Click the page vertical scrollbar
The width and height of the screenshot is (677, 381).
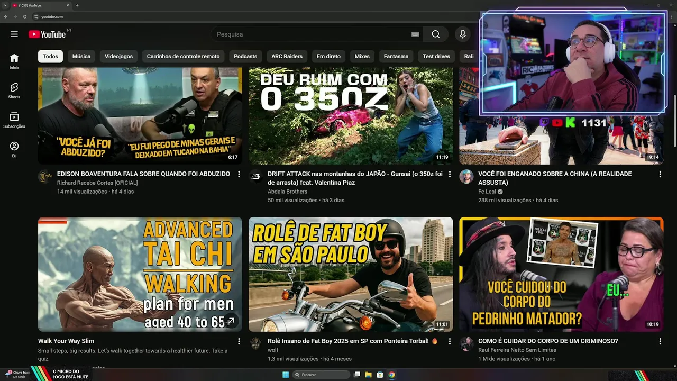[x=674, y=122]
